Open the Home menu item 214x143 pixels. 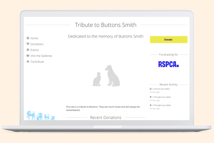pyautogui.click(x=34, y=38)
